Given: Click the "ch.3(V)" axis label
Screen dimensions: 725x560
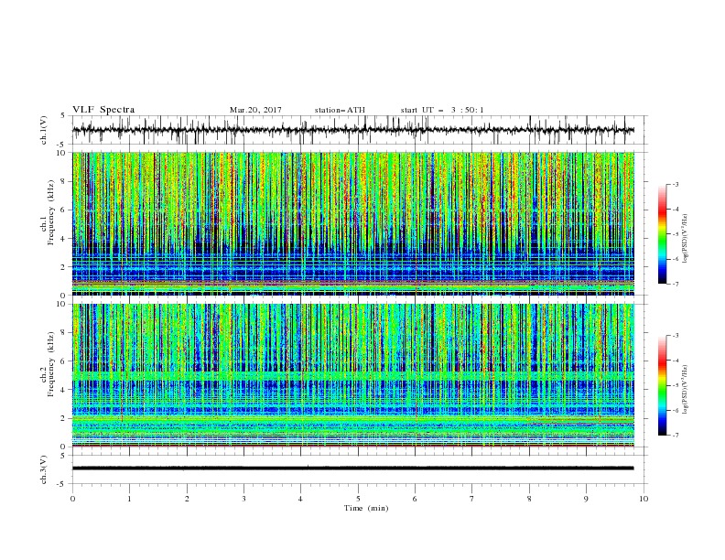Looking at the screenshot, I should 44,469.
